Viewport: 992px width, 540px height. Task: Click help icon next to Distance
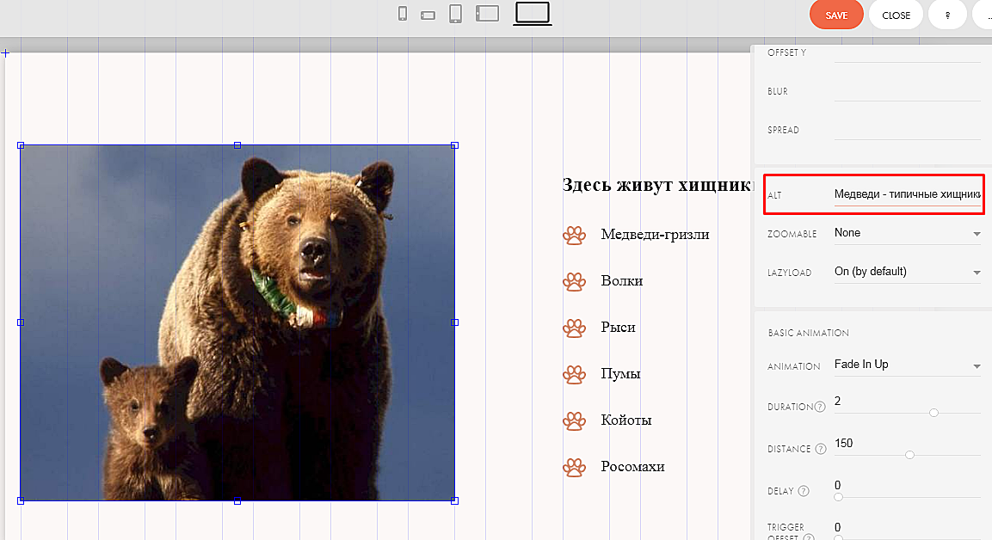click(820, 449)
